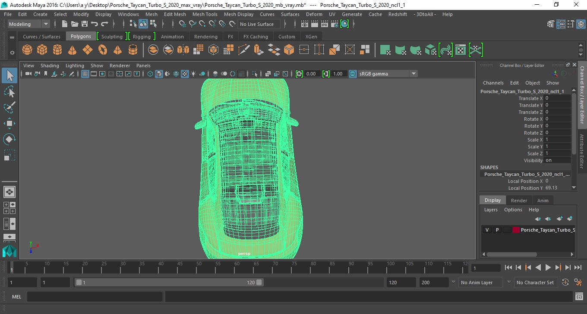This screenshot has width=587, height=314.
Task: Click the range slider bar
Action: click(x=169, y=283)
